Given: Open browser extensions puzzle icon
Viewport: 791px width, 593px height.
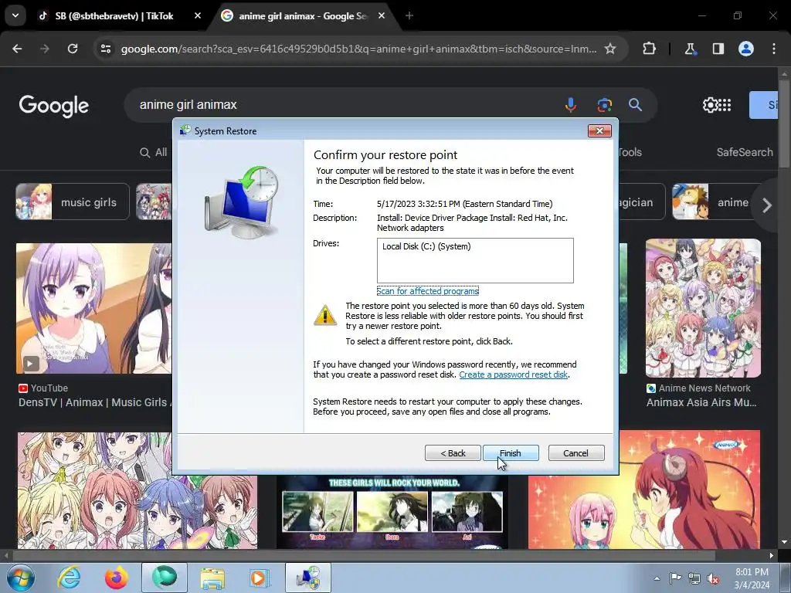Looking at the screenshot, I should point(649,49).
